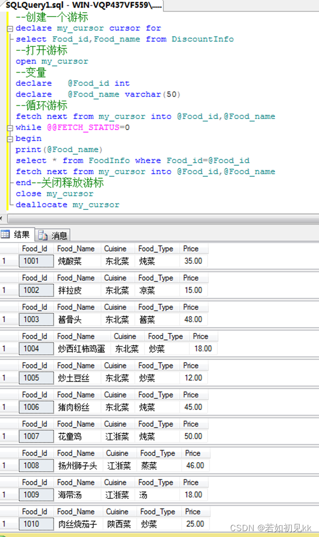Viewport: 319px width, 537px height.
Task: Click the cell 炖酸菜
Action: (78, 261)
